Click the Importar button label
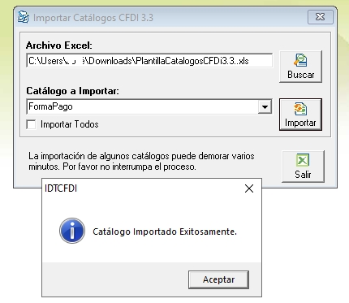This screenshot has width=349, height=303. pyautogui.click(x=300, y=123)
